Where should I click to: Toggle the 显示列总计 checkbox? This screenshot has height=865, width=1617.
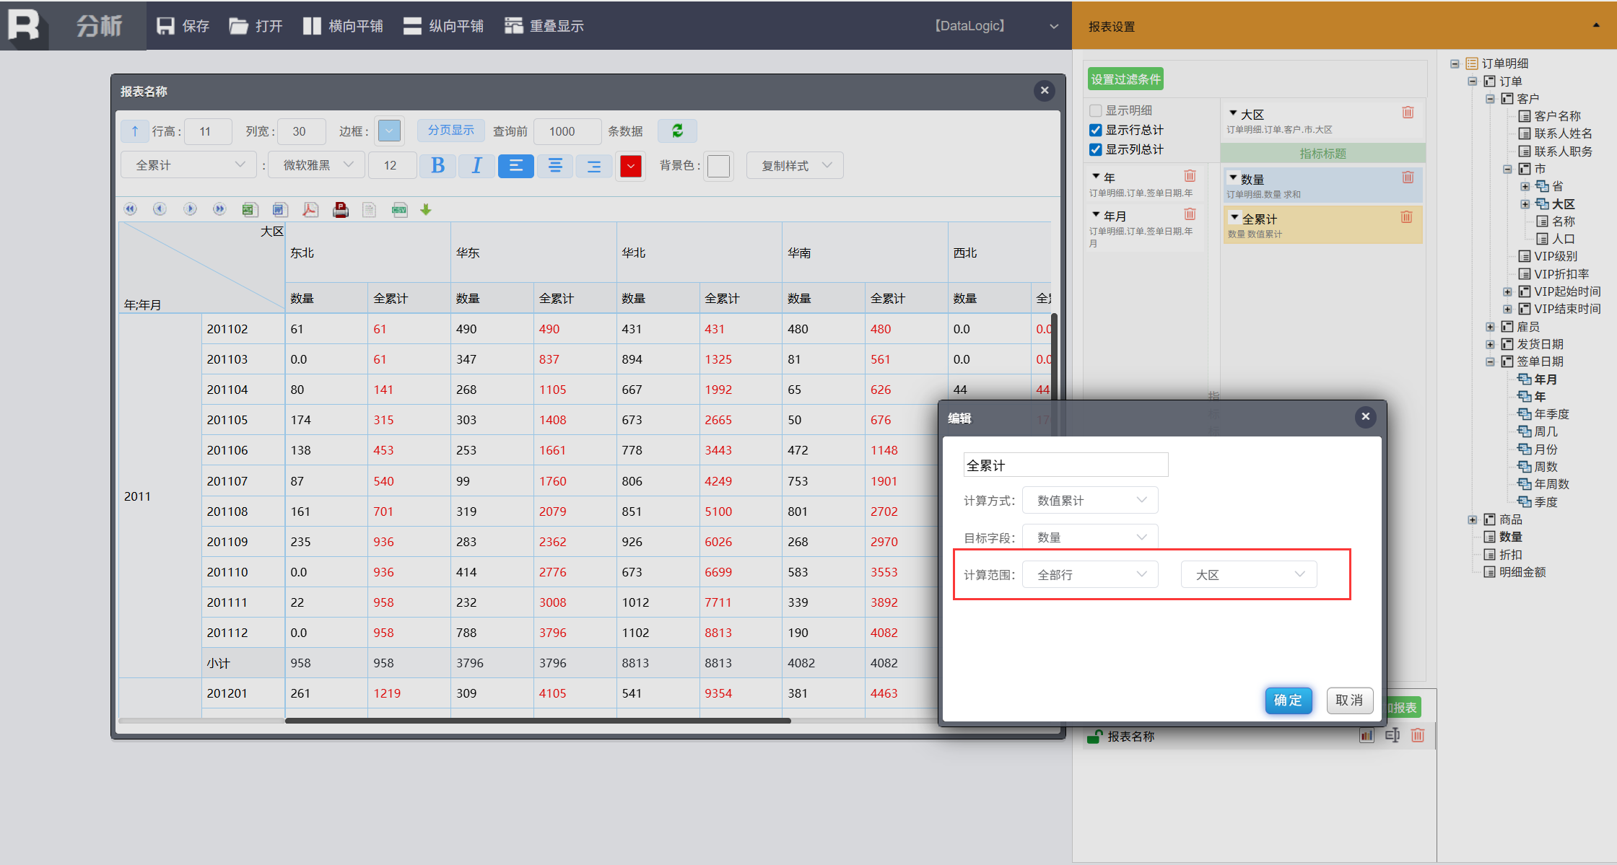(x=1096, y=149)
